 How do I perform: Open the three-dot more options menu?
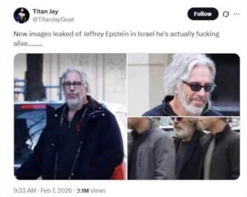click(236, 14)
